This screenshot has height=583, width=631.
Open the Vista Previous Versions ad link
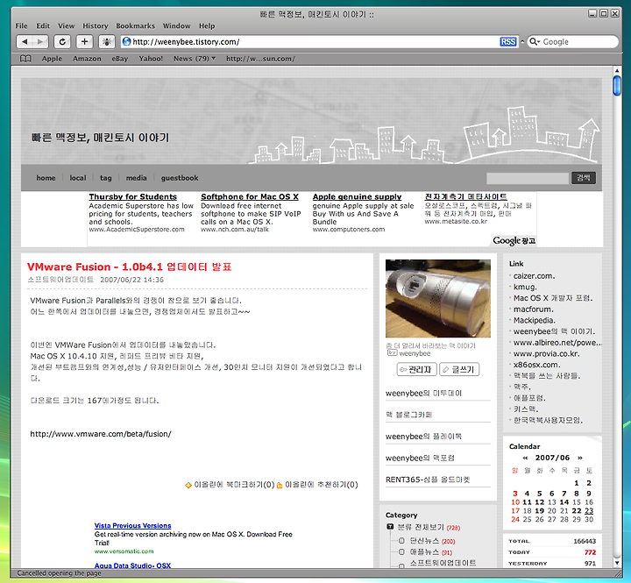[132, 526]
